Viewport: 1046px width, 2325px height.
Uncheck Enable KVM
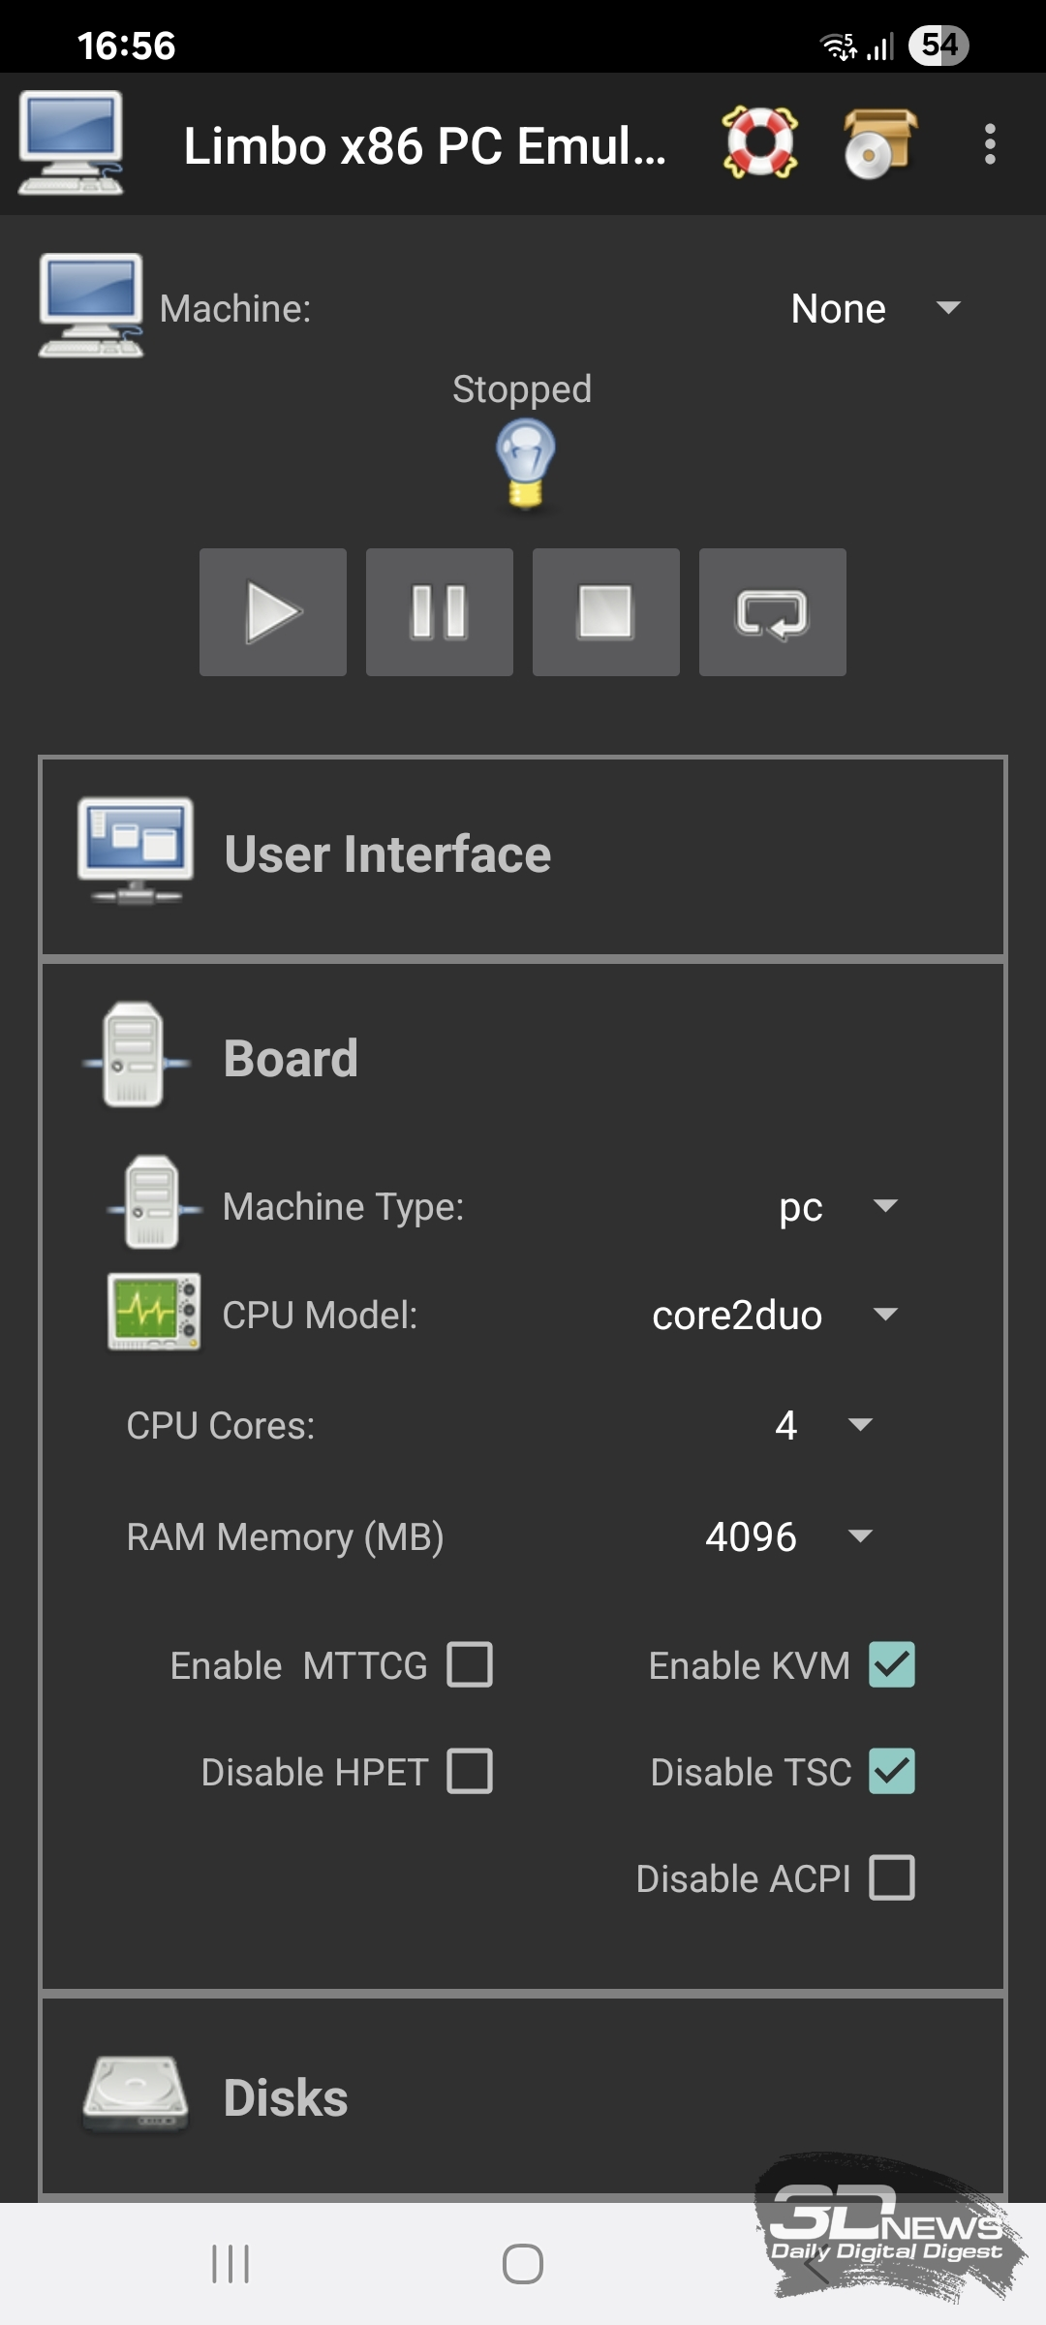click(x=891, y=1664)
